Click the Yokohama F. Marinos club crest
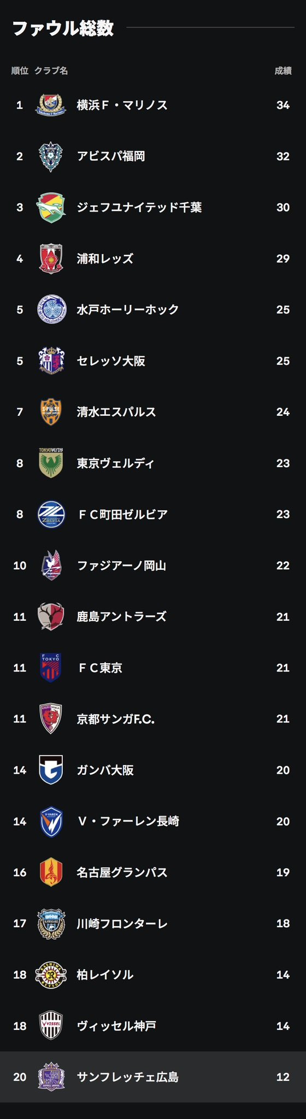This screenshot has width=306, height=1119. (51, 105)
